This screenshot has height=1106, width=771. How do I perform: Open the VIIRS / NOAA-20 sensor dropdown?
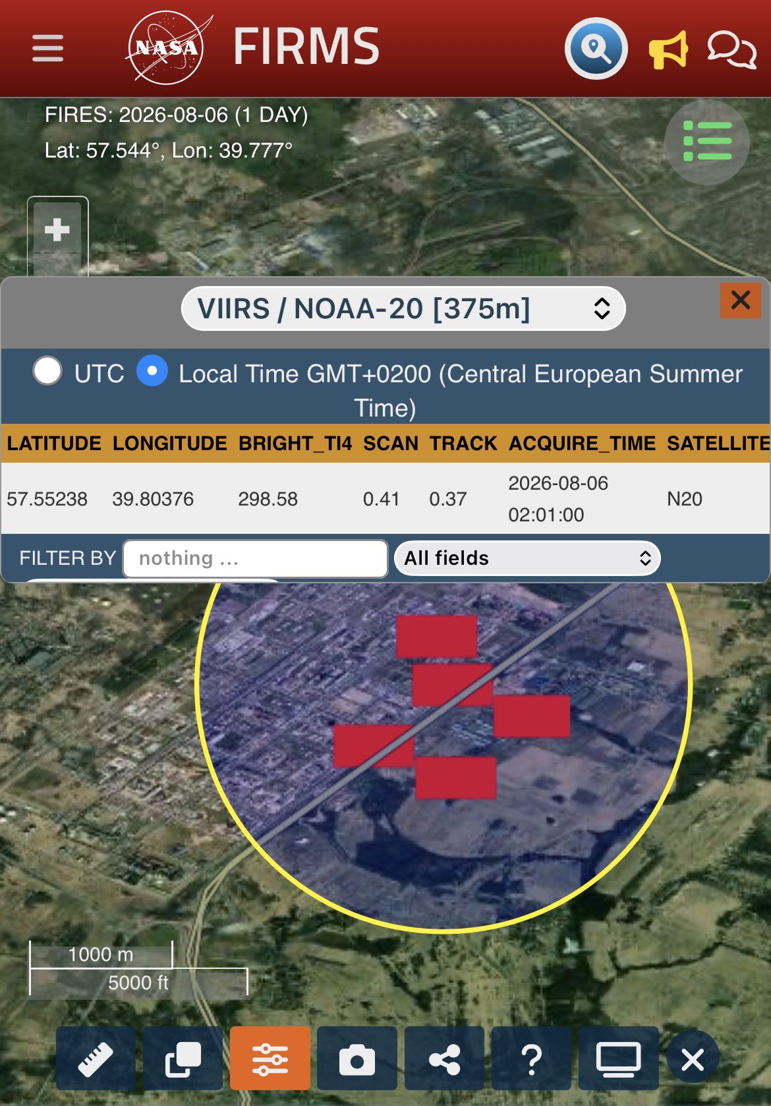coord(403,308)
